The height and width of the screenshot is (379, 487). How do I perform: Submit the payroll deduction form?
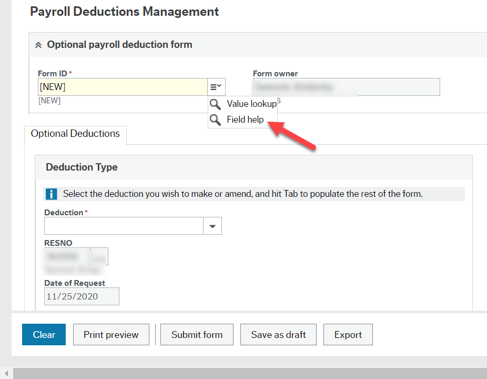[196, 334]
